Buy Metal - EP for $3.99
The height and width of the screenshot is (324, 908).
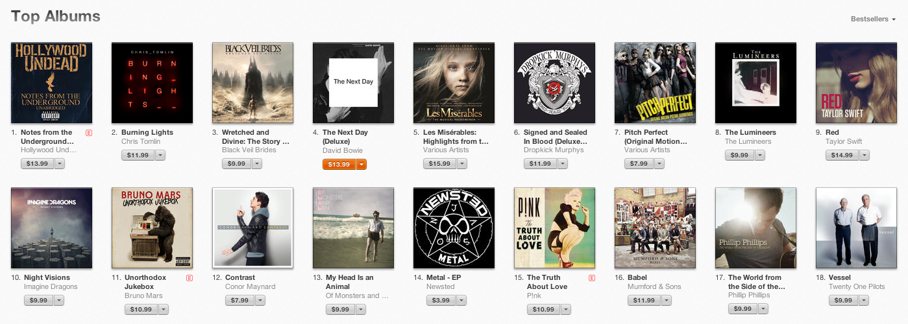click(x=440, y=301)
